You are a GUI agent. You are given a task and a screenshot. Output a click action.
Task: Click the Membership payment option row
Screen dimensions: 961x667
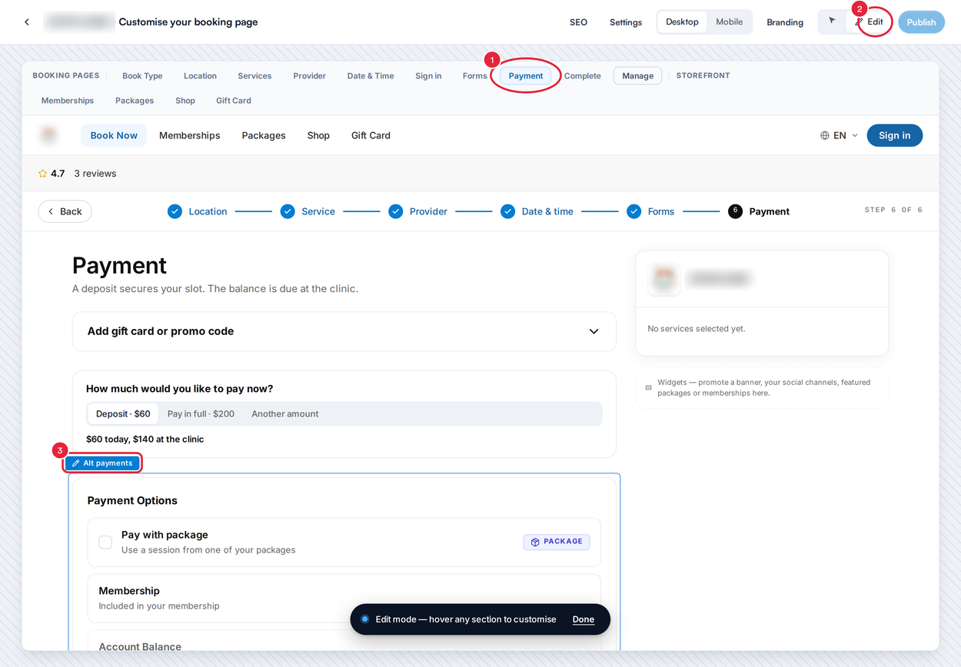[344, 598]
